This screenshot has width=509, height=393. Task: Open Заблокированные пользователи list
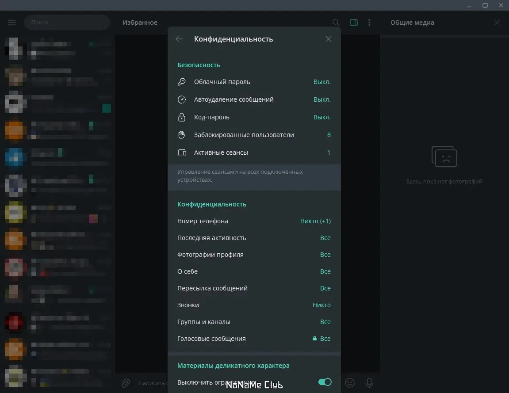tap(254, 135)
